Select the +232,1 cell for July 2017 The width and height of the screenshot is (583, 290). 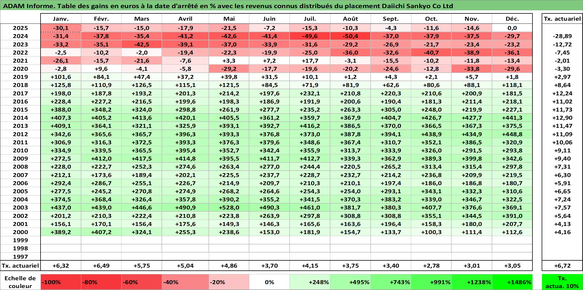click(310, 93)
